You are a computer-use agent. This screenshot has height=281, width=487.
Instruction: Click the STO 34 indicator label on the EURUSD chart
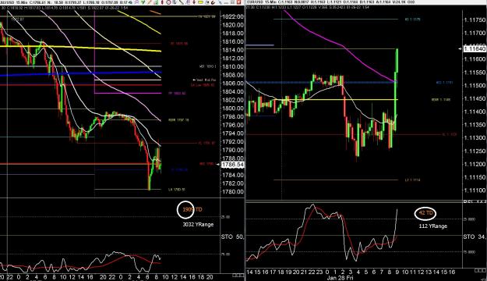click(x=475, y=237)
